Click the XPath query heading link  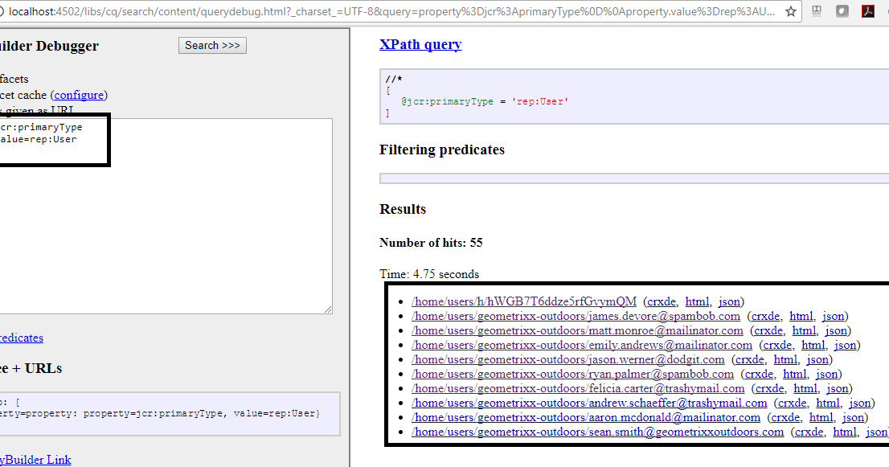click(x=420, y=44)
